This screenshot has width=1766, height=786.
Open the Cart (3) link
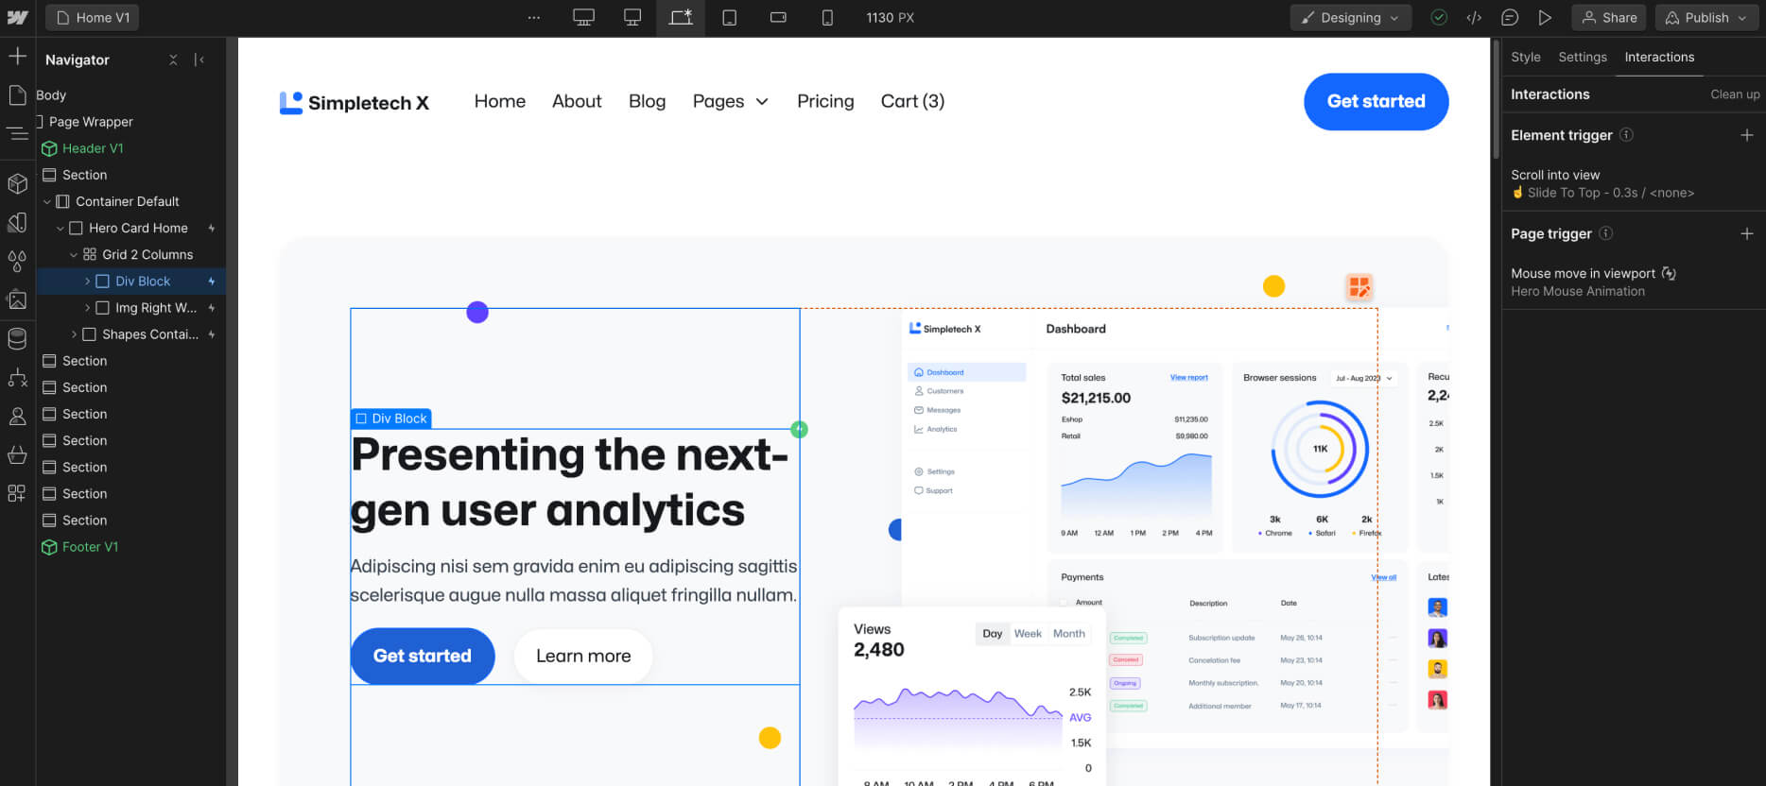tap(912, 101)
